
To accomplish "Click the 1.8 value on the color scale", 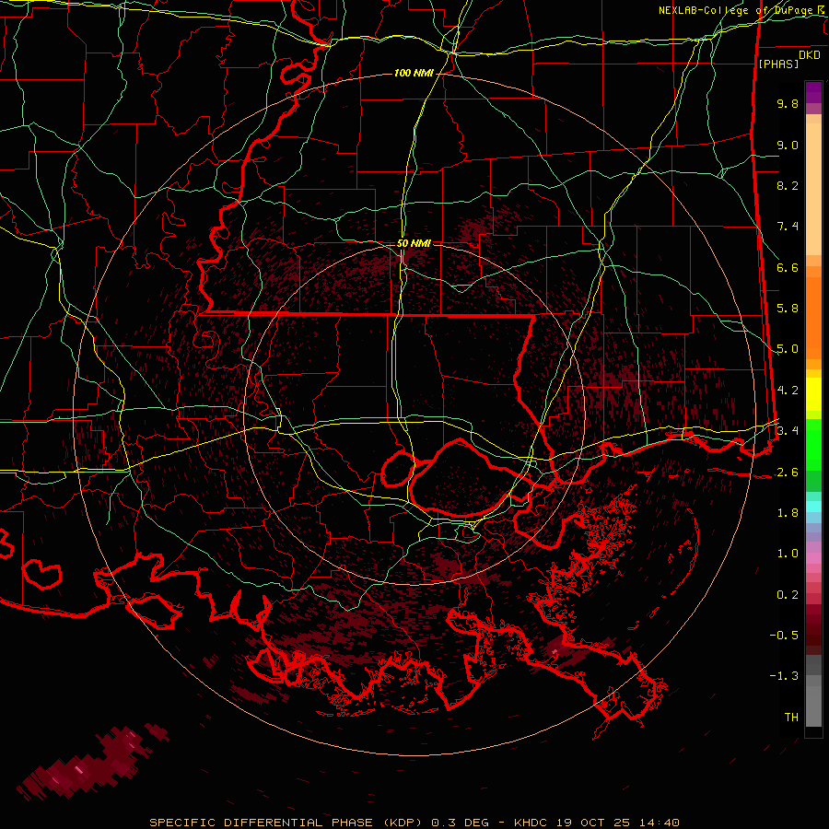I will (788, 513).
